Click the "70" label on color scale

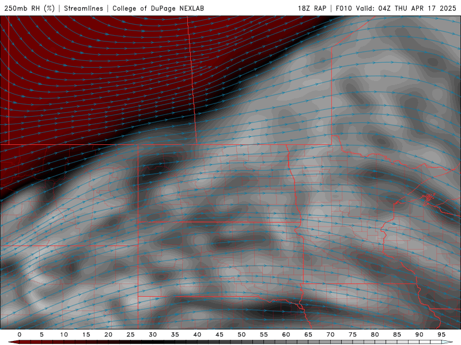click(330, 335)
